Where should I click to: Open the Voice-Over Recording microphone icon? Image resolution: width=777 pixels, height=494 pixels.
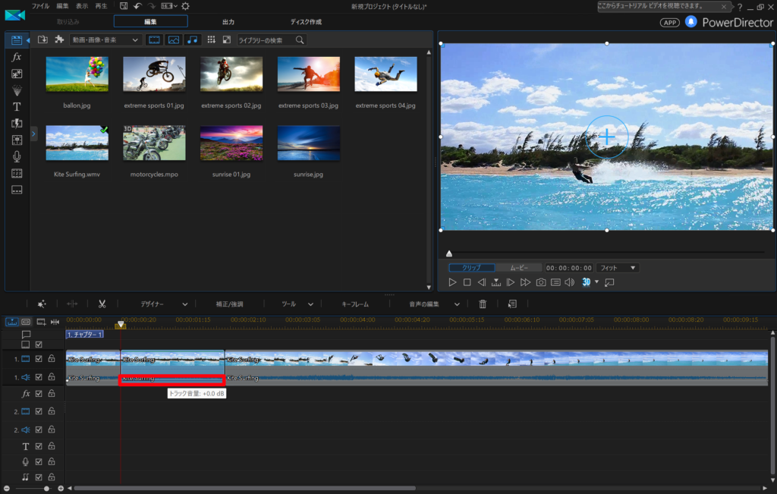pyautogui.click(x=17, y=156)
